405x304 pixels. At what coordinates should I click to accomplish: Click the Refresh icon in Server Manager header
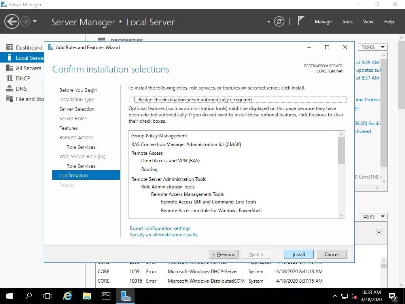click(x=279, y=21)
